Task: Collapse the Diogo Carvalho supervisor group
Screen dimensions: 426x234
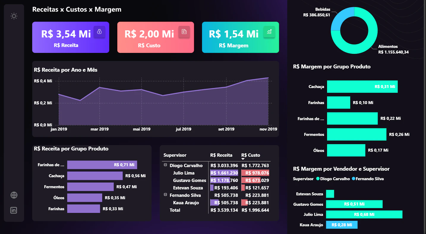Action: coord(165,165)
